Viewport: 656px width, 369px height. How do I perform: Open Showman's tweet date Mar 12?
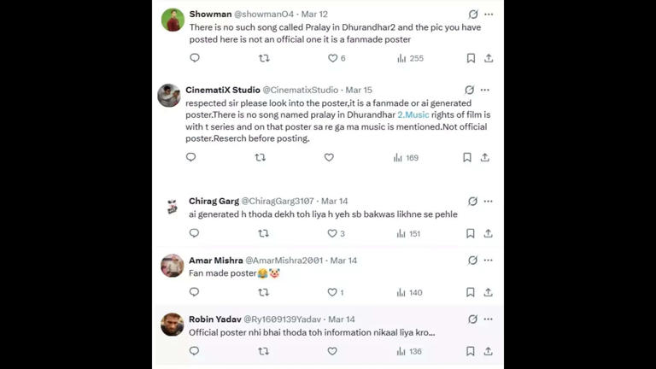314,15
